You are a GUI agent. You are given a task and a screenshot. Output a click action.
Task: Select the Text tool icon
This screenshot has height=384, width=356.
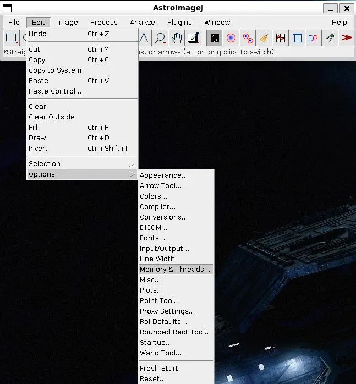tap(144, 38)
